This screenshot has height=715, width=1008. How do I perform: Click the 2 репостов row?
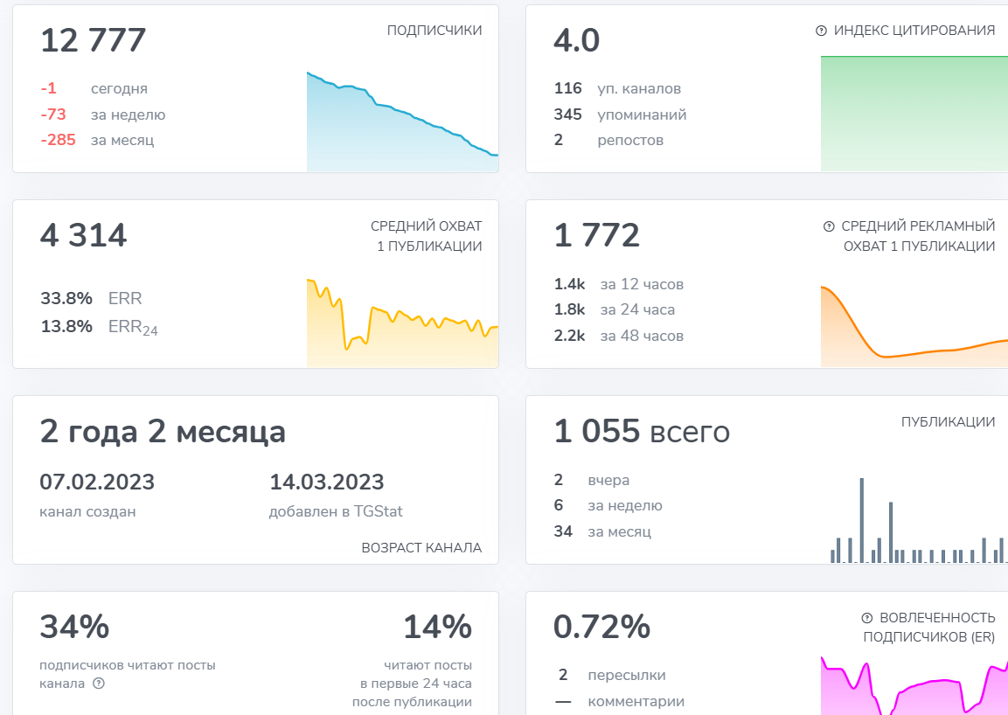608,140
